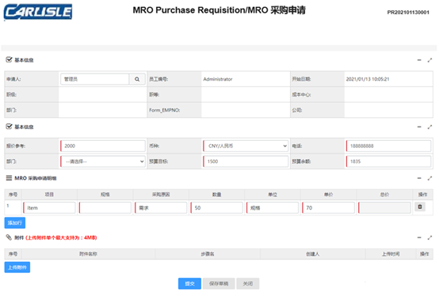Viewport: 439px width, 296px height.
Task: Delete row 1 with the trash icon
Action: click(420, 207)
